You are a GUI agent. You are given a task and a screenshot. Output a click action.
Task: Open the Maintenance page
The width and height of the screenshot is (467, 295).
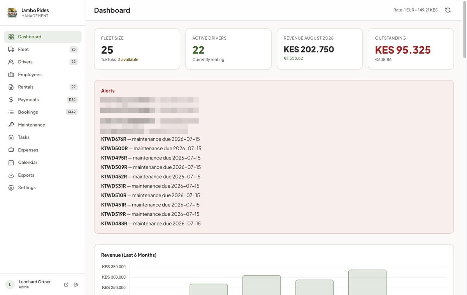pos(43,125)
